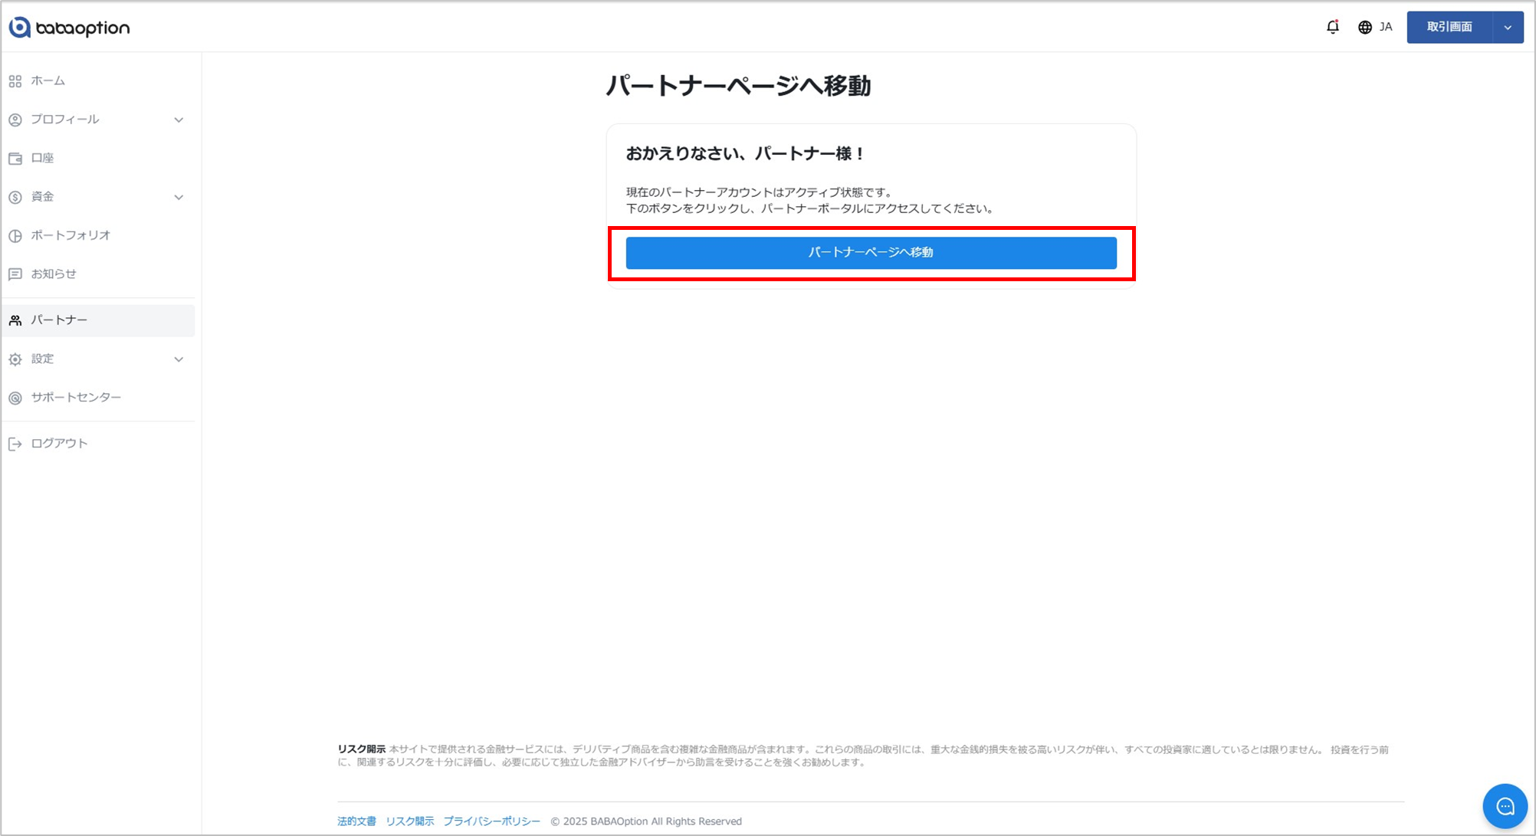This screenshot has height=836, width=1536.
Task: Click the babaoption logo
Action: click(x=69, y=28)
